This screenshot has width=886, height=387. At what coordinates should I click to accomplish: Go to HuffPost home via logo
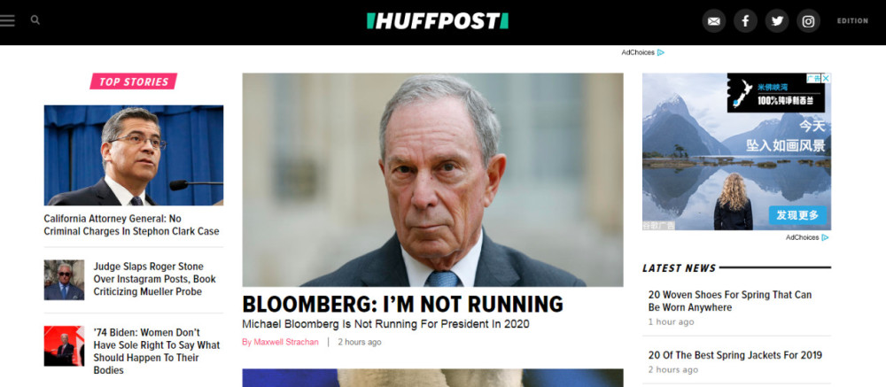tap(438, 21)
